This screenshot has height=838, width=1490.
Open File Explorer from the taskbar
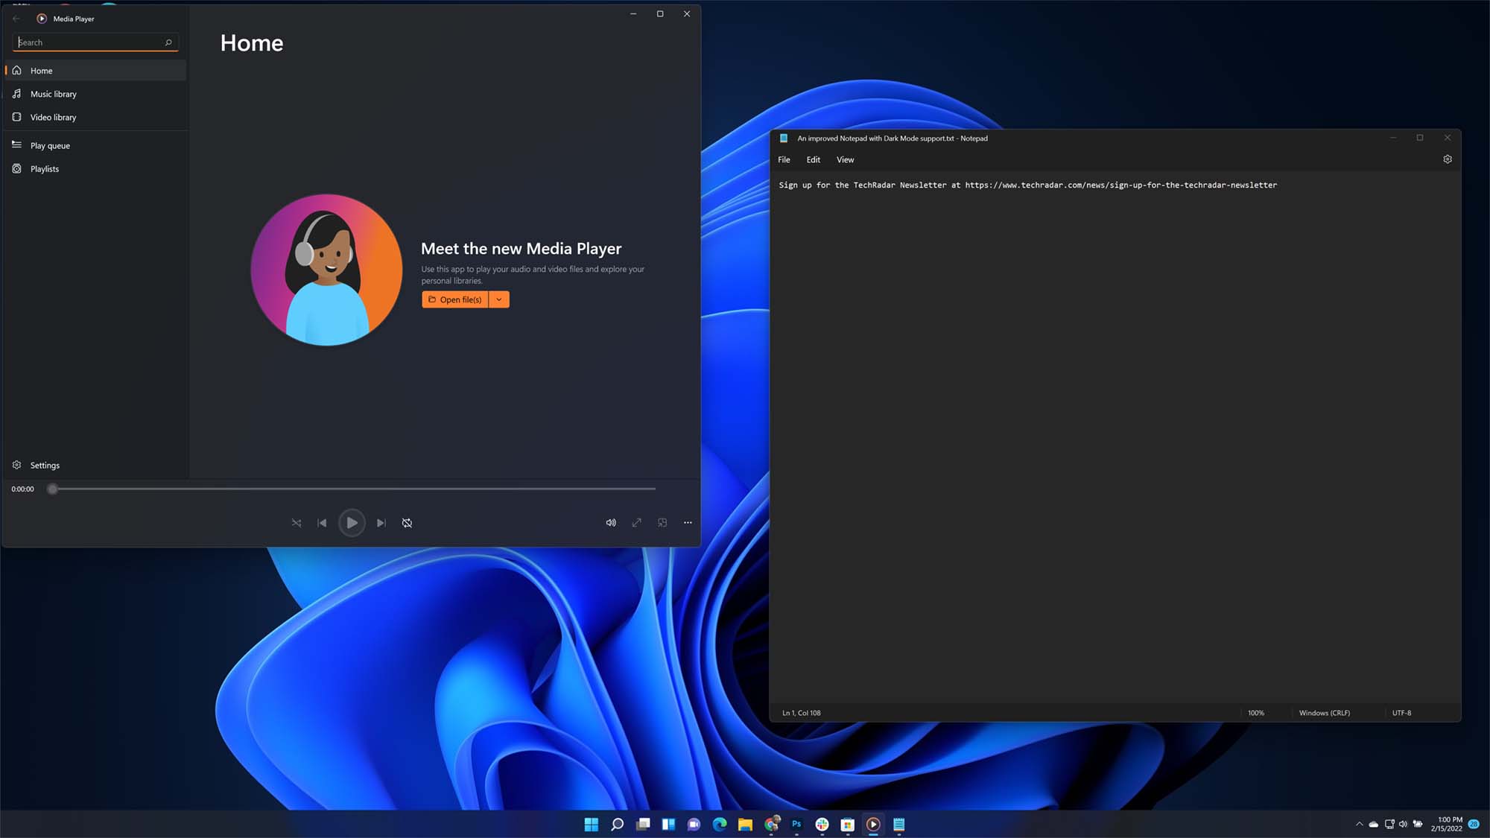[x=745, y=824]
